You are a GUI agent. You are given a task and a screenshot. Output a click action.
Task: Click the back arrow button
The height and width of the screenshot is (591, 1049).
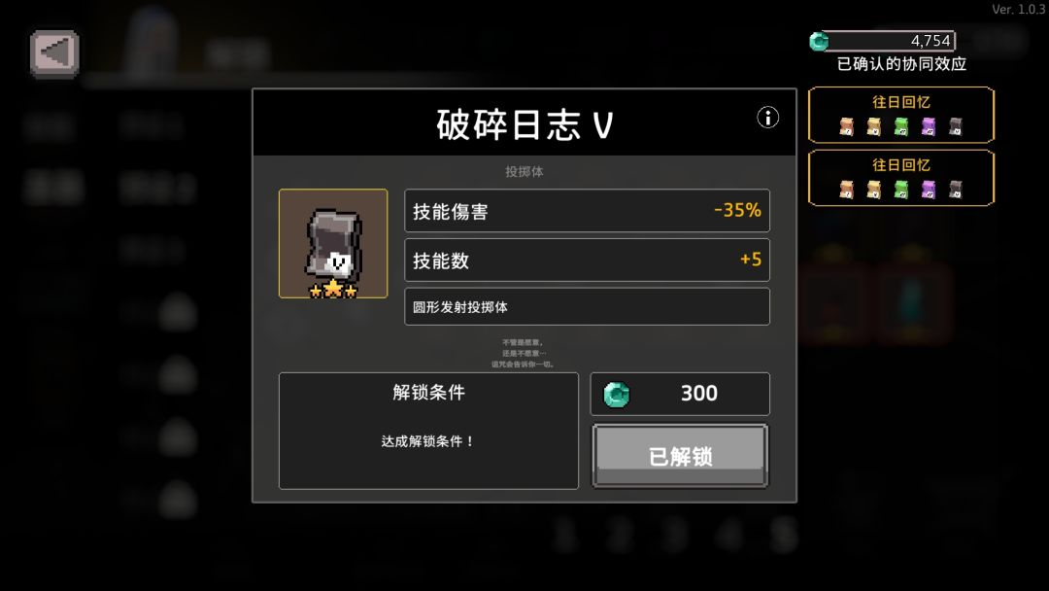[x=54, y=52]
